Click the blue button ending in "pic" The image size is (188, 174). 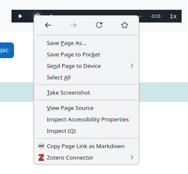coord(7,50)
